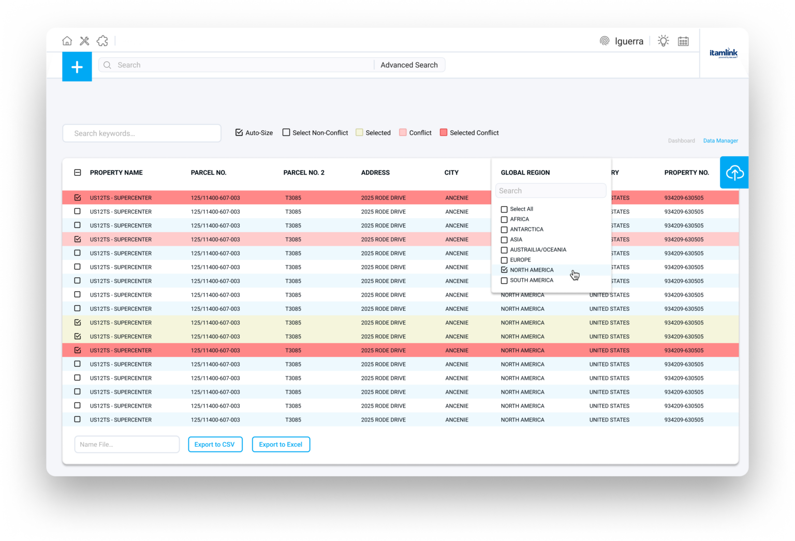Toggle the Auto-Size checkbox
Screen dimensions: 795x541
(x=239, y=132)
